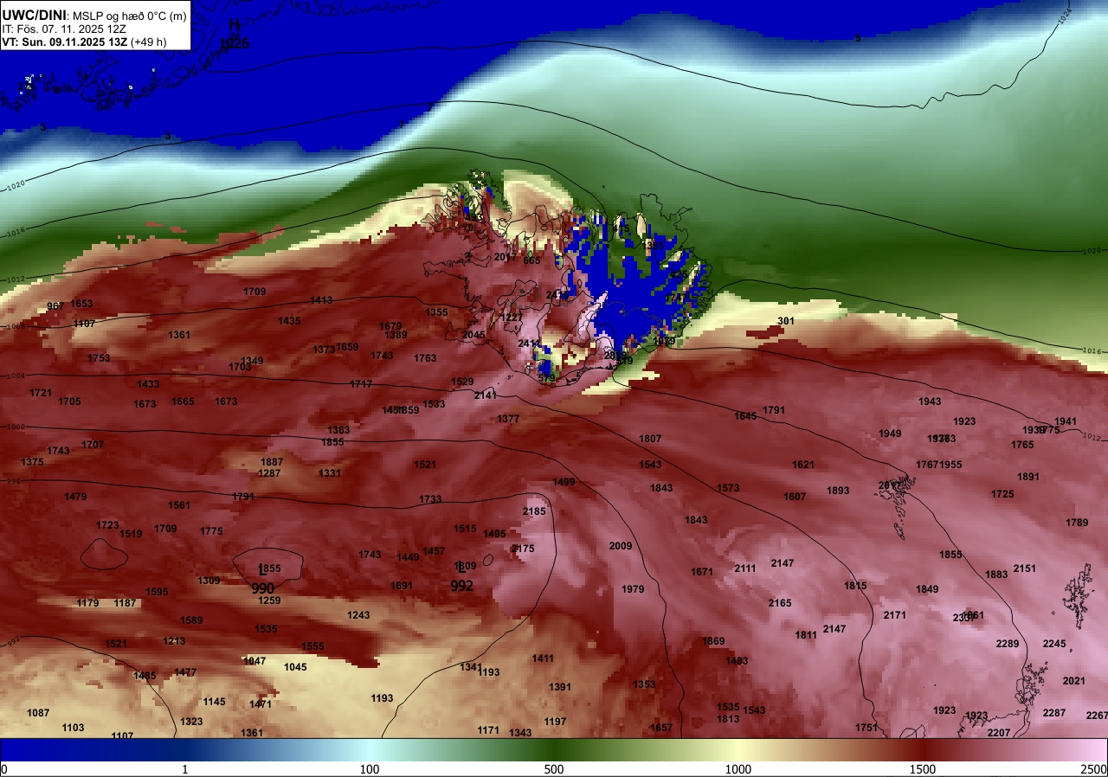
Task: Click the height value 1691
Action: [x=402, y=586]
